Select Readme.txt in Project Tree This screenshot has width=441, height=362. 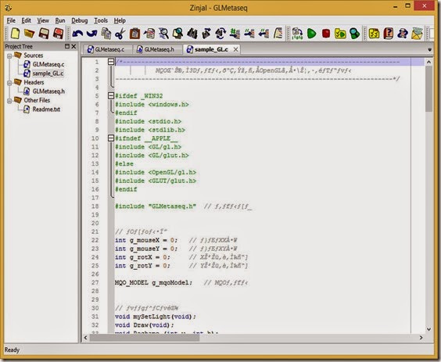[46, 109]
